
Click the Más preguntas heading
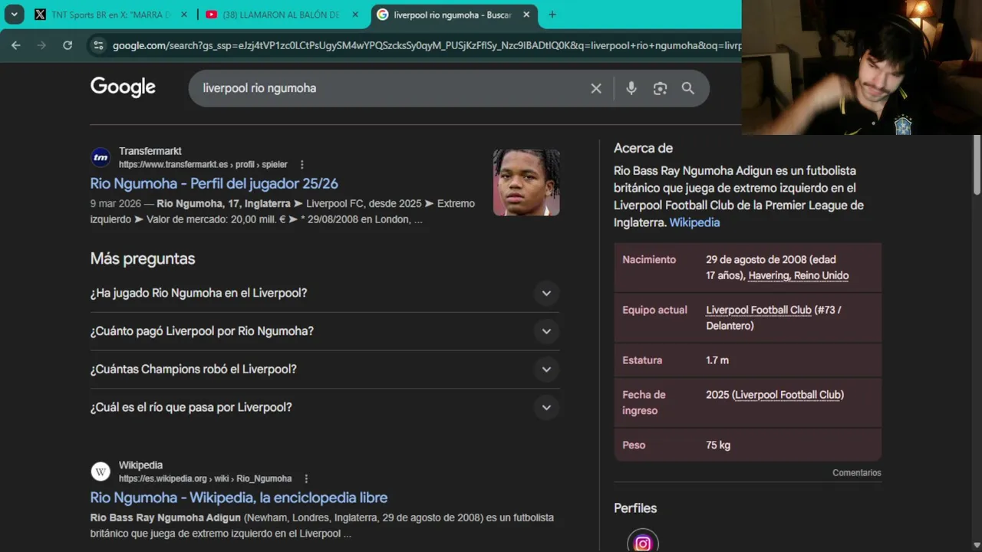click(x=143, y=258)
